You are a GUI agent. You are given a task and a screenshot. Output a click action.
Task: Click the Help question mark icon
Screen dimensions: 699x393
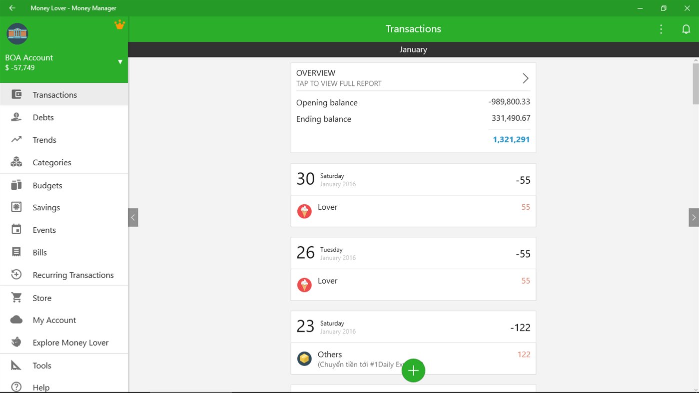pyautogui.click(x=16, y=387)
